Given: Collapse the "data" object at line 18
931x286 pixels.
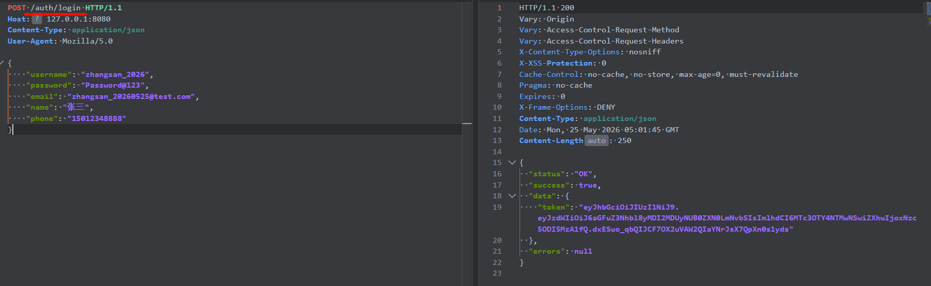Looking at the screenshot, I should [512, 196].
